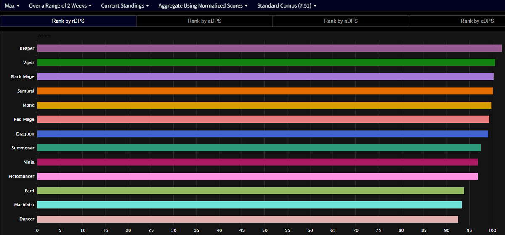505x235 pixels.
Task: Click the Samurai axis label
Action: point(26,91)
